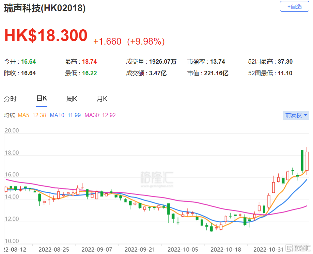
Task: Click the 20.00 price axis label
Action: (x=12, y=130)
